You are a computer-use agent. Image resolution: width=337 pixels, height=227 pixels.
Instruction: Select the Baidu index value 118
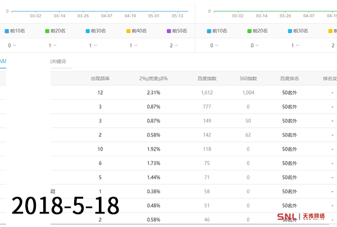click(207, 149)
